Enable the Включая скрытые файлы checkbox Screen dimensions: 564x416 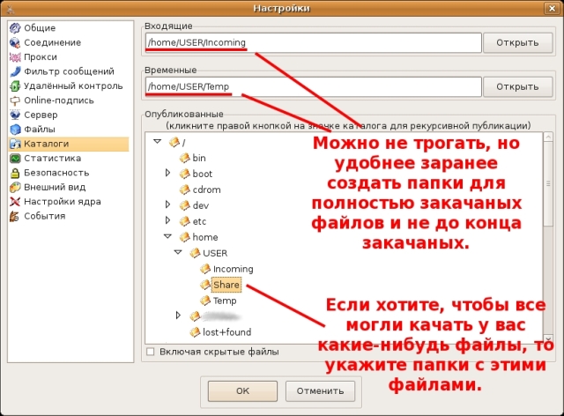point(151,352)
